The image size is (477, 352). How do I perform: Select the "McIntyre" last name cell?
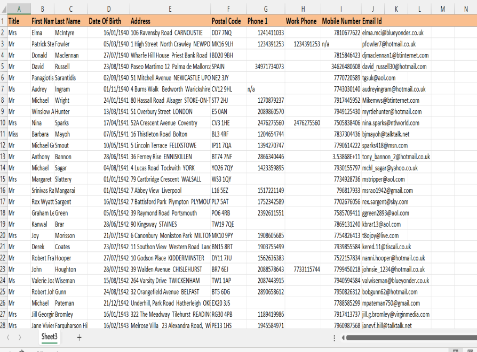click(71, 33)
